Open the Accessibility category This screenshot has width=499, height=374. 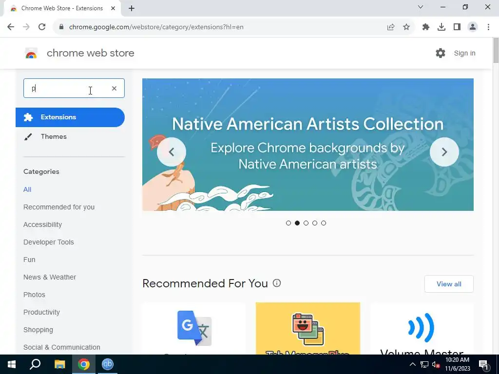43,224
